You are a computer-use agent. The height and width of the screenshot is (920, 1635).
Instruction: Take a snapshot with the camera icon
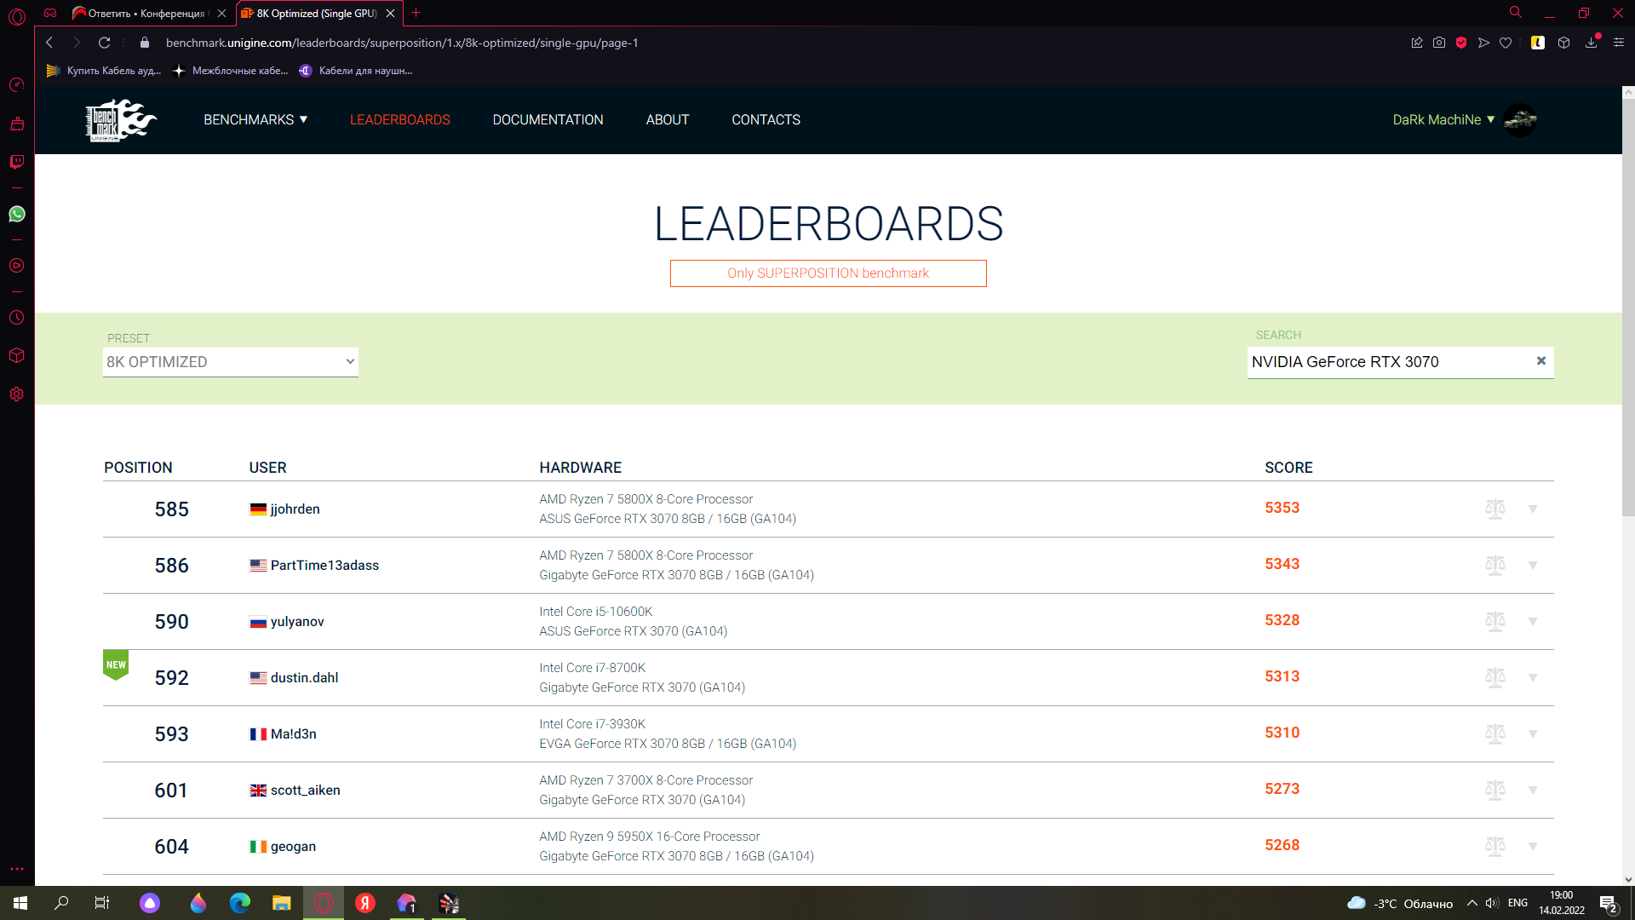(x=1439, y=43)
